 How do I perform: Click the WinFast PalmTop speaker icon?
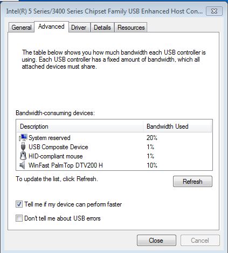click(22, 165)
